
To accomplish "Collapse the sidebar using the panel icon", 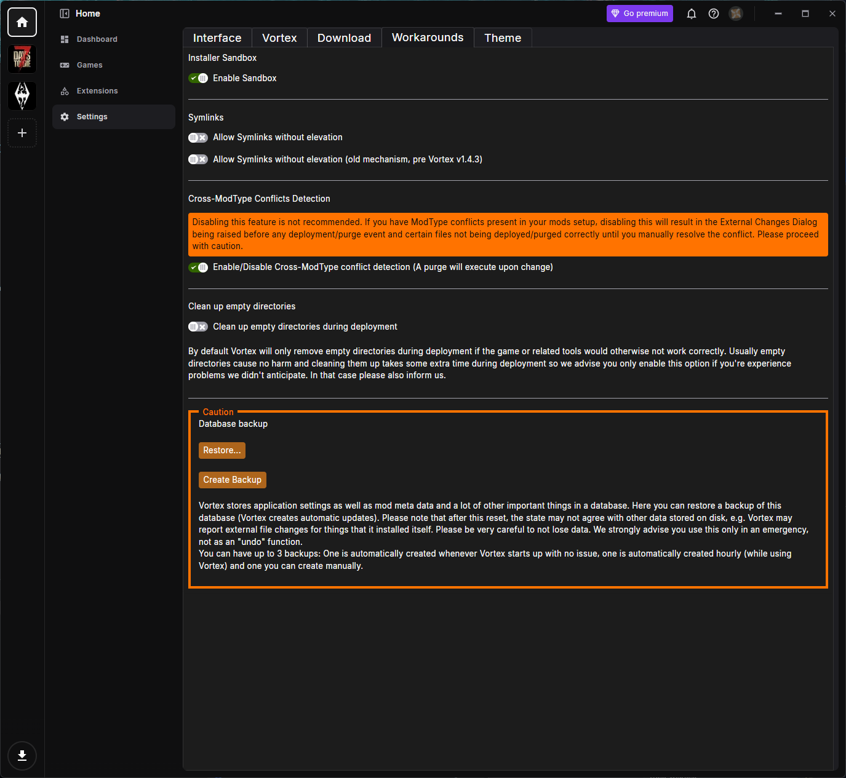I will [x=64, y=14].
